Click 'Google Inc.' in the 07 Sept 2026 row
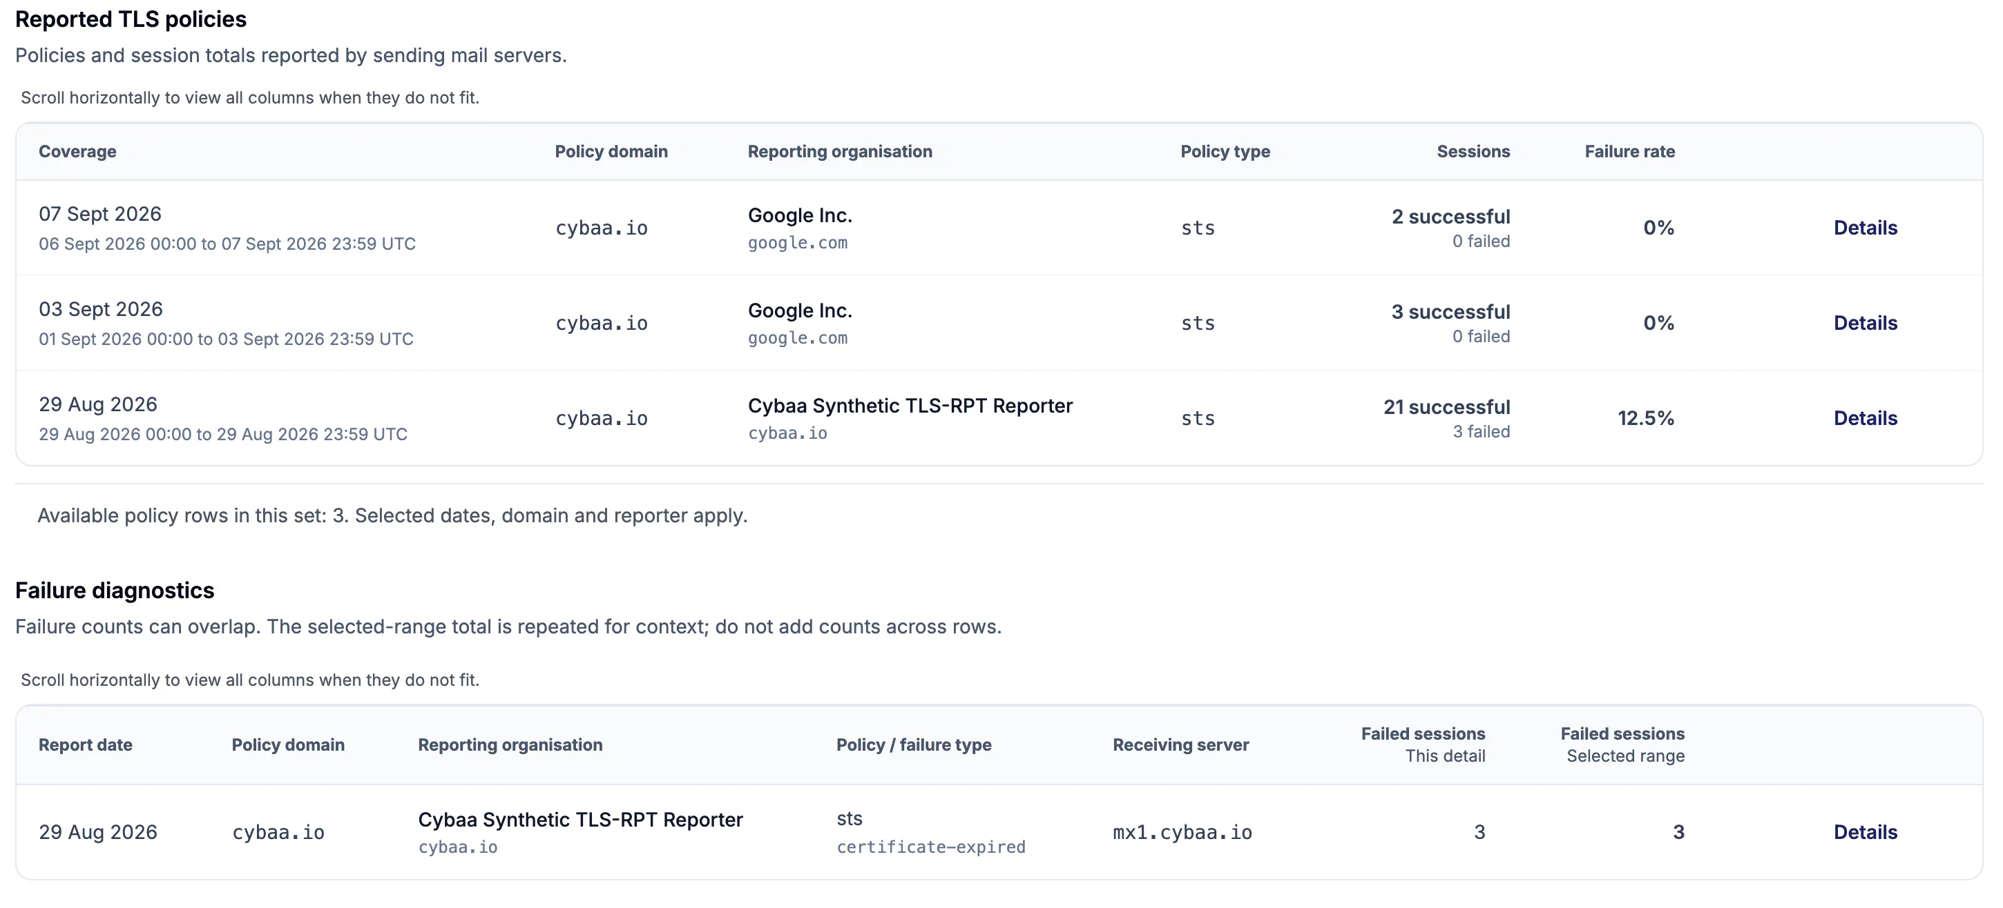The height and width of the screenshot is (908, 2003). (x=800, y=216)
